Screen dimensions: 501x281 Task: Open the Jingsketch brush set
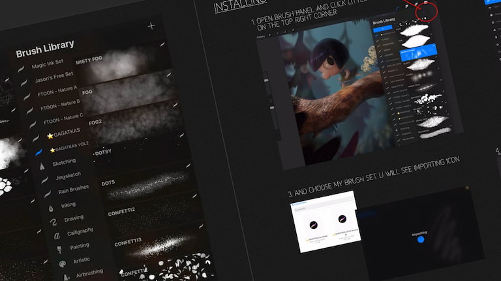68,176
